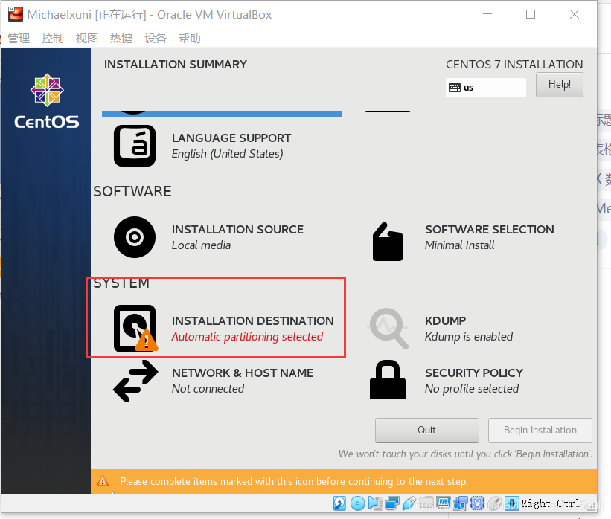611x519 pixels.
Task: Click the 'INSTALLATION SUMMARY' heading
Action: click(176, 64)
